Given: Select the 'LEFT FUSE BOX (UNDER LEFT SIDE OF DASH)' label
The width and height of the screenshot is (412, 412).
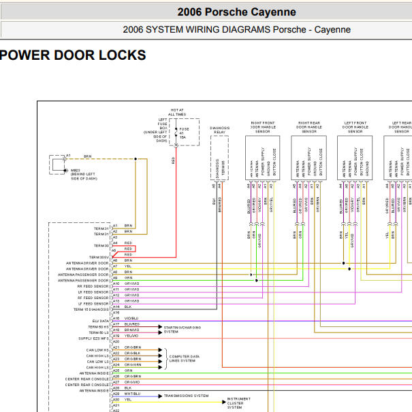Looking at the screenshot, I should point(155,131).
